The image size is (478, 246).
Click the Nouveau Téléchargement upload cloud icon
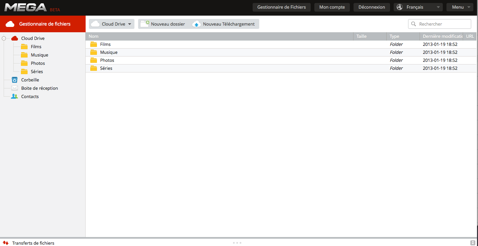click(197, 24)
